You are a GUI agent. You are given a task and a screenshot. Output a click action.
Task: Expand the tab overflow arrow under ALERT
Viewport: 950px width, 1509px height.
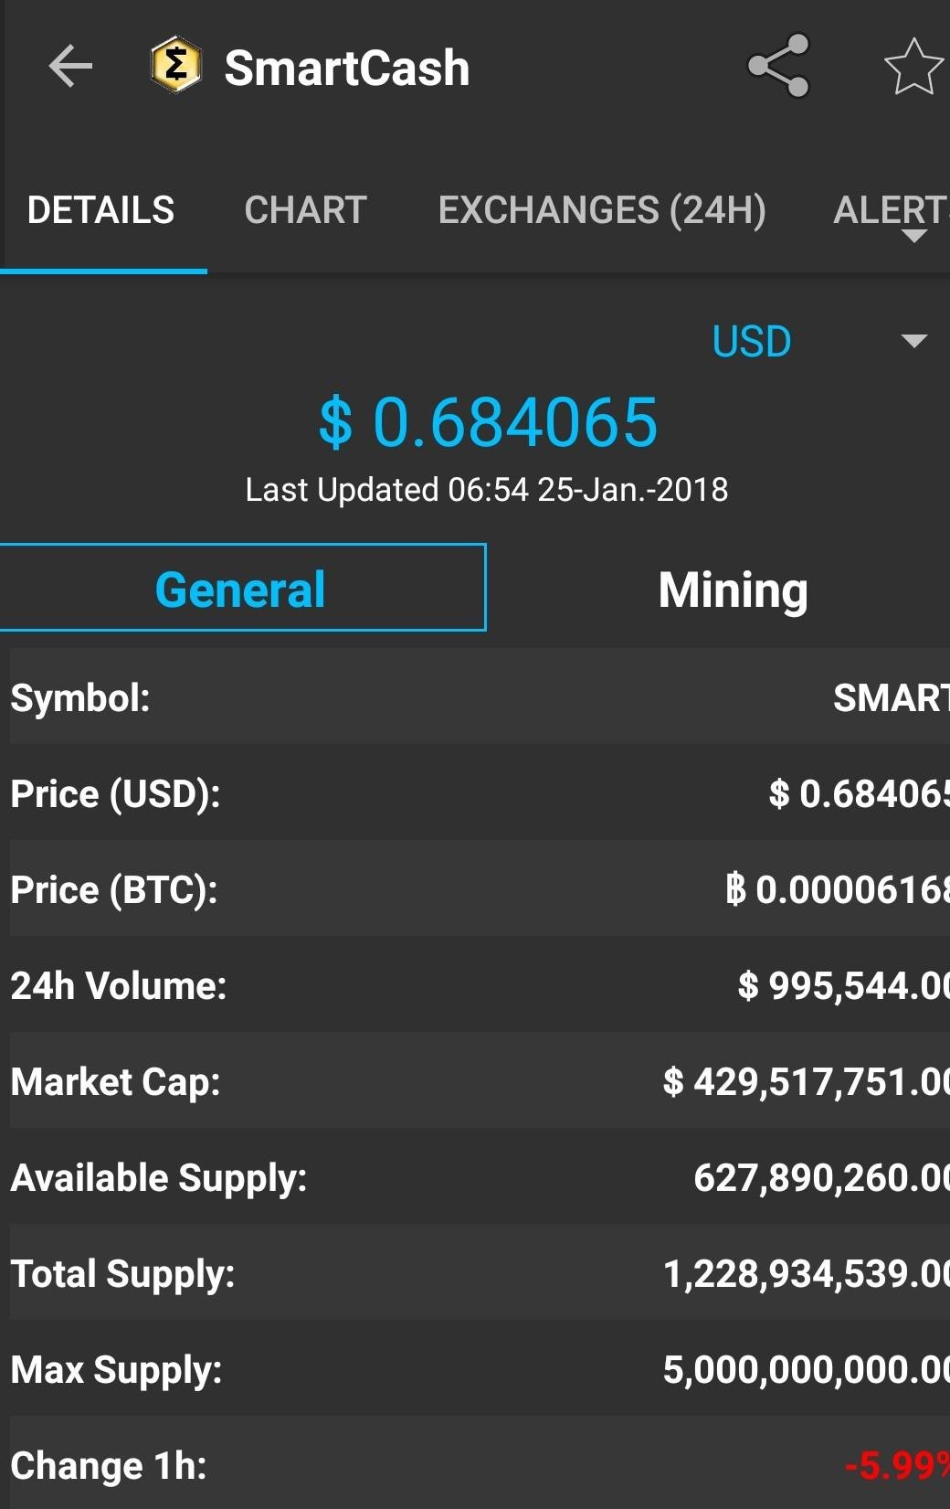(914, 236)
